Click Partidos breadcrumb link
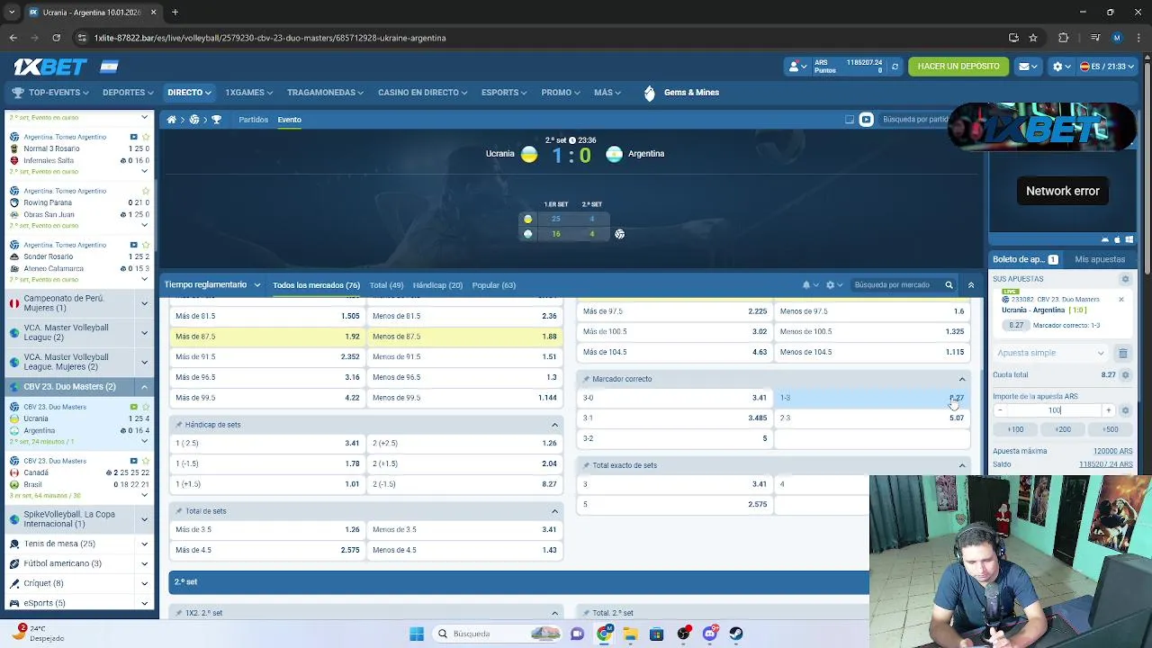The height and width of the screenshot is (648, 1152). coord(254,120)
